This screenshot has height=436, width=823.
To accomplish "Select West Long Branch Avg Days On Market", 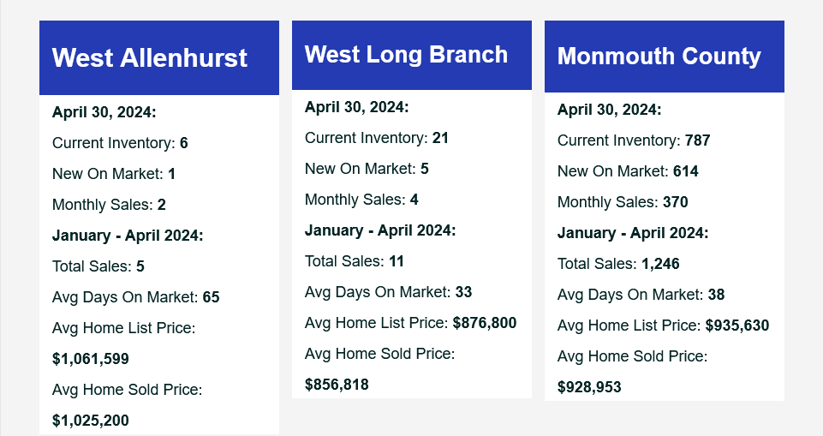I will tap(388, 292).
